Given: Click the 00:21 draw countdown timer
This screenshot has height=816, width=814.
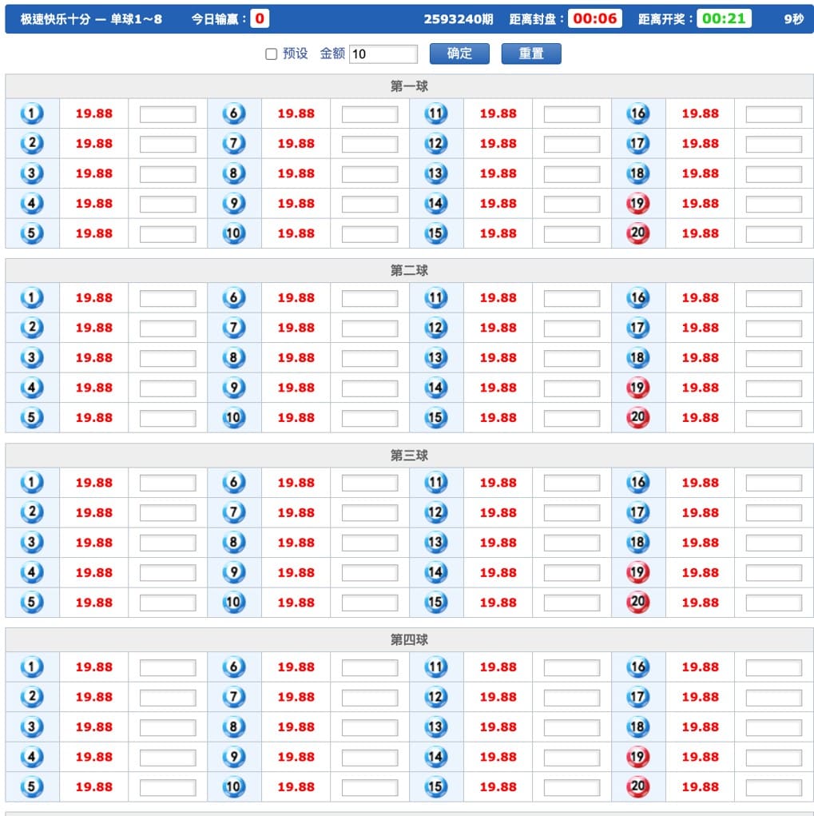Looking at the screenshot, I should 724,18.
